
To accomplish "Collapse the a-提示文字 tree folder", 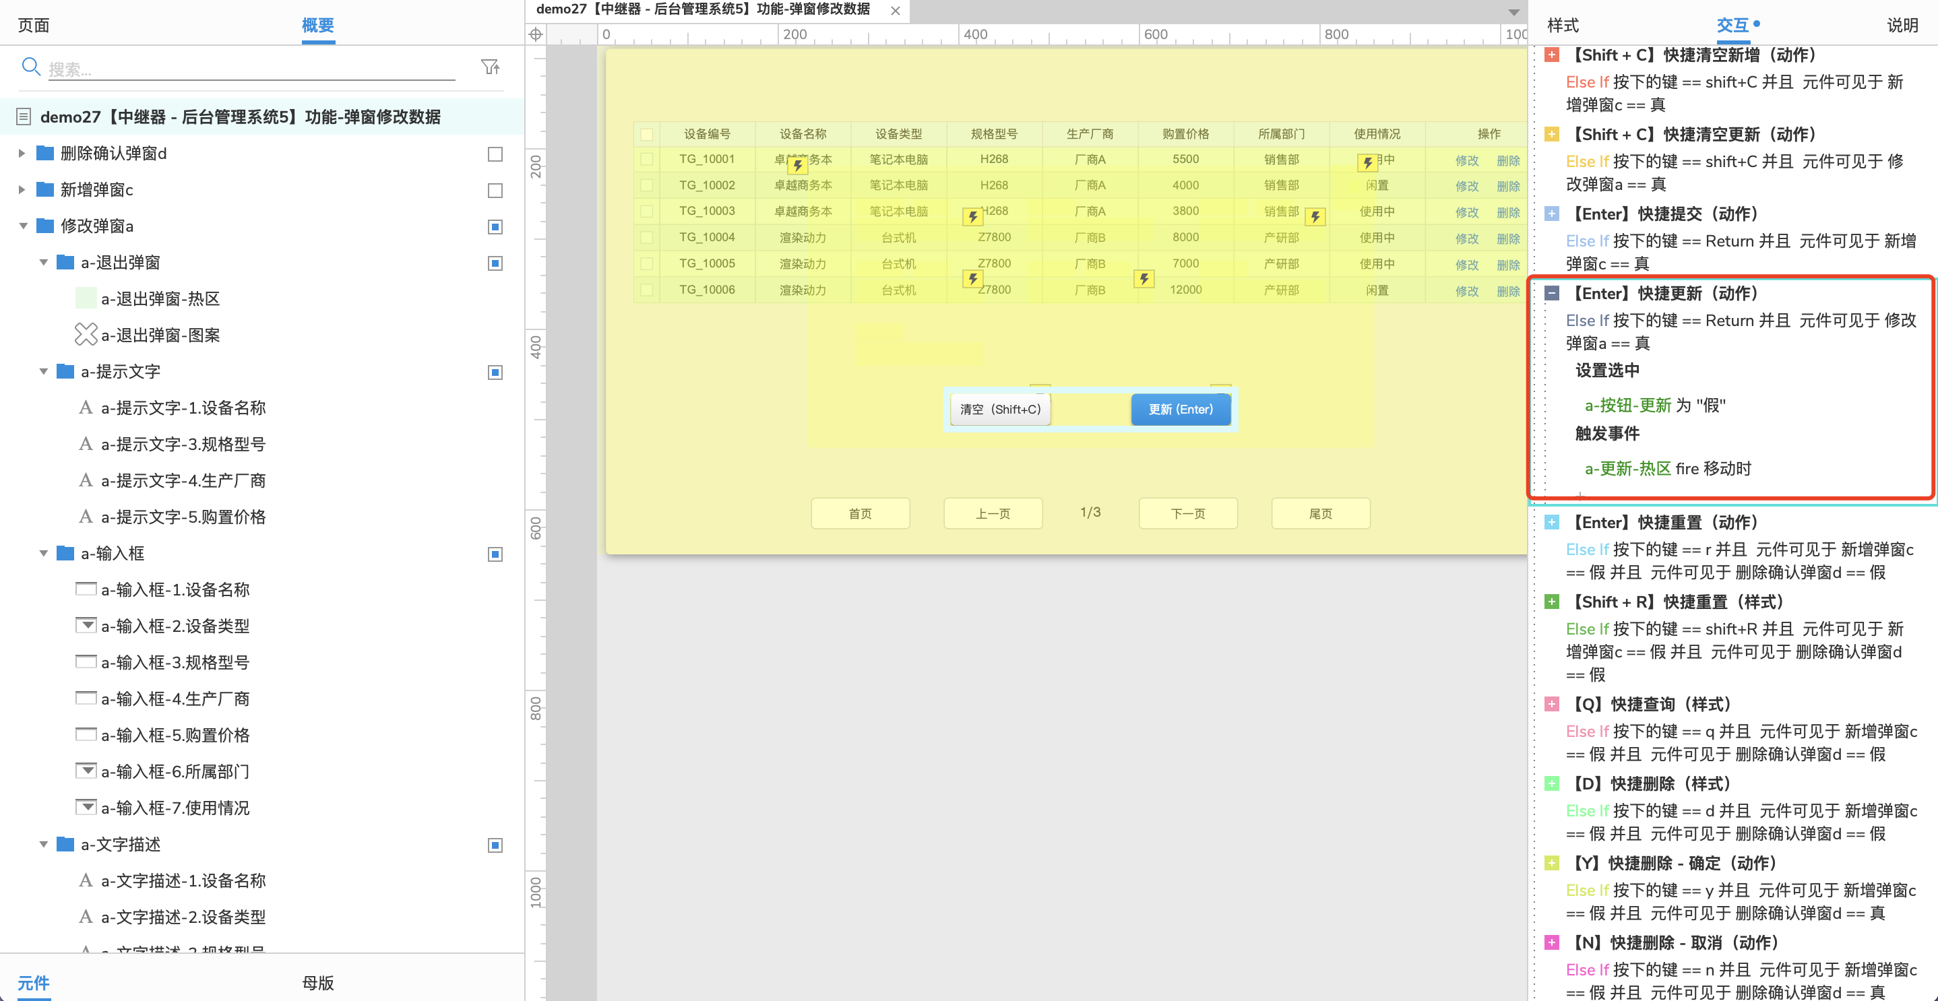I will (x=43, y=372).
